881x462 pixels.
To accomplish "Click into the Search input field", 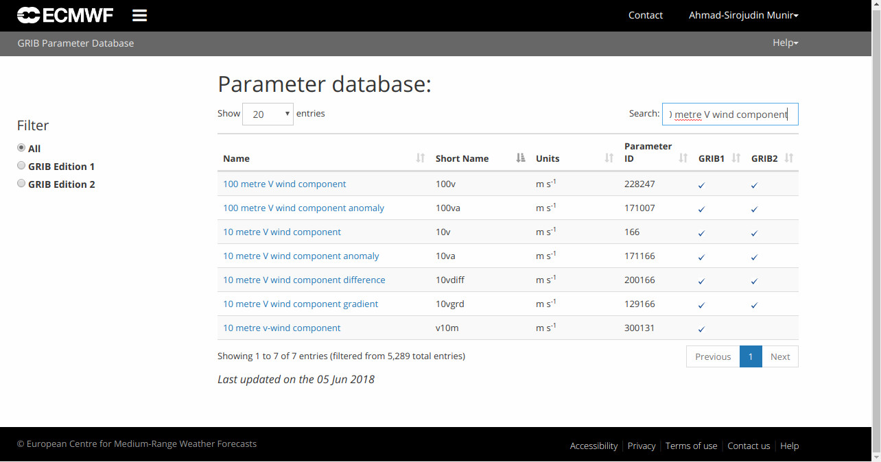I will (x=730, y=114).
